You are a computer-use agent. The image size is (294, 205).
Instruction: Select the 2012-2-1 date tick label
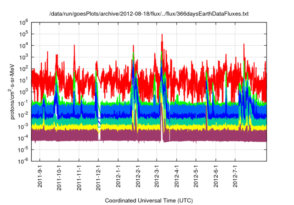click(x=138, y=176)
